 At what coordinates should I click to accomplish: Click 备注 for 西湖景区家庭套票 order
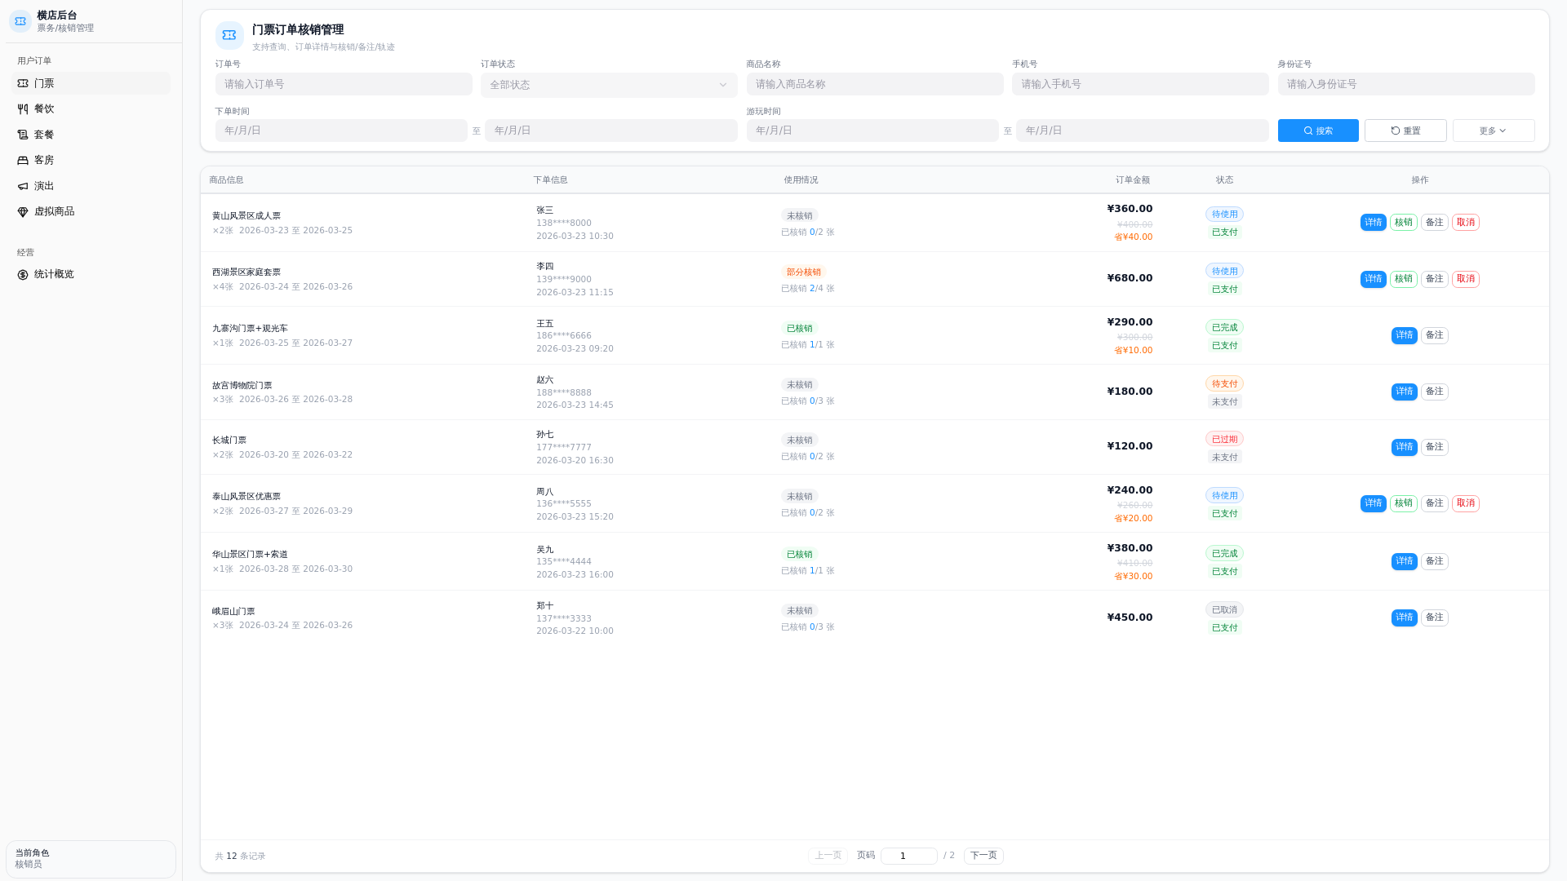[1435, 279]
